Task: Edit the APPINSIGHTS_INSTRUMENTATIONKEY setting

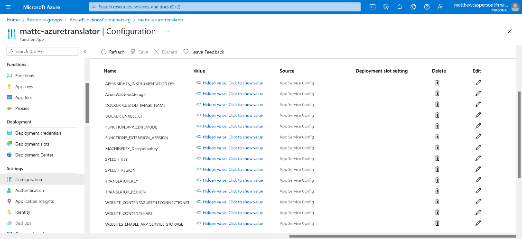Action: [478, 83]
